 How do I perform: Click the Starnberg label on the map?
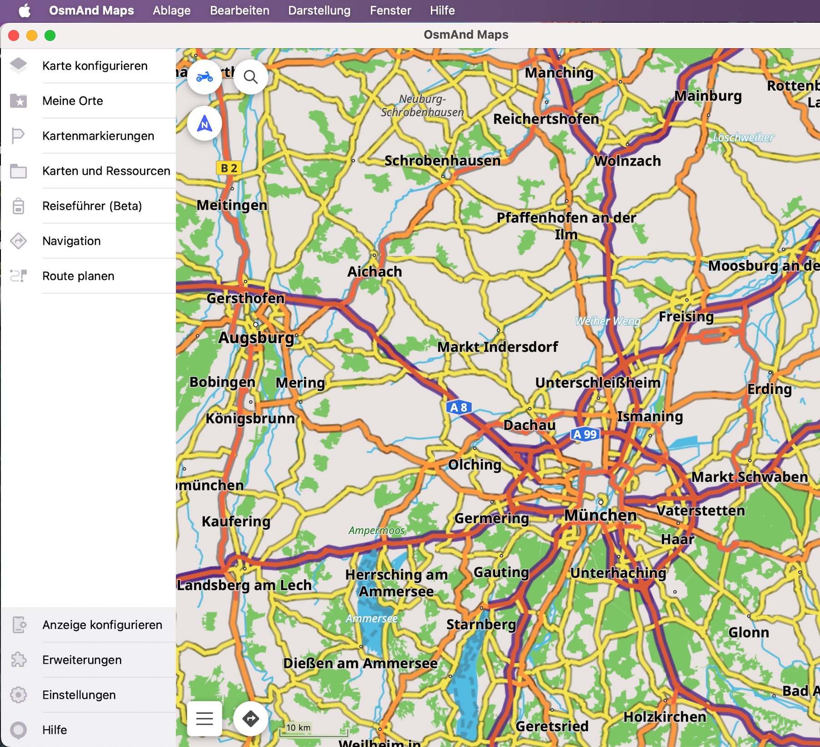coord(481,624)
